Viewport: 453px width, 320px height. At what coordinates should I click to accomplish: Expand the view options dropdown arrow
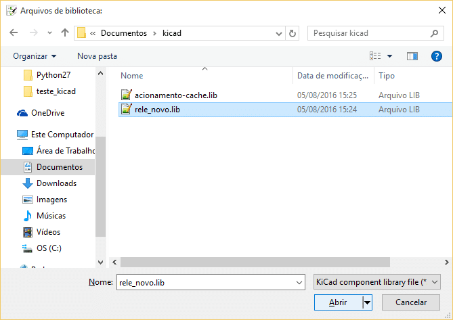coord(389,56)
